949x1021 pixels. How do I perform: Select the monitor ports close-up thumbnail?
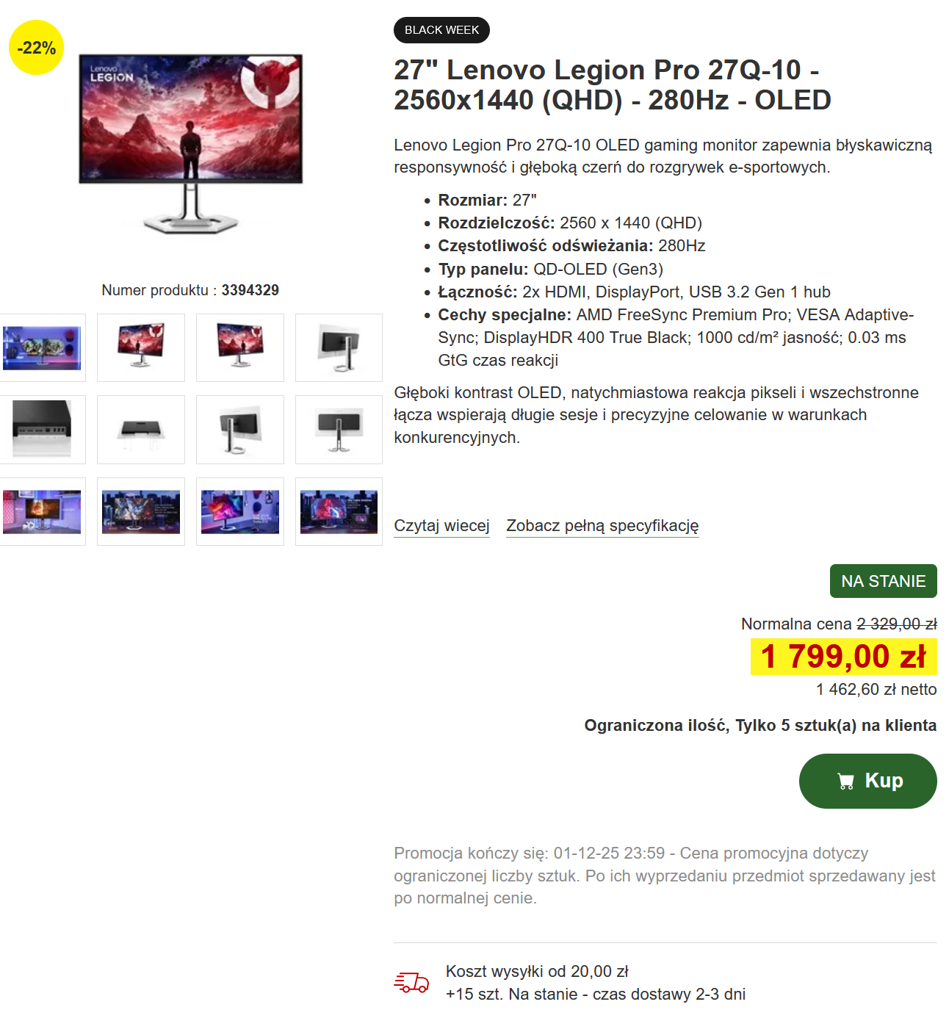point(42,430)
